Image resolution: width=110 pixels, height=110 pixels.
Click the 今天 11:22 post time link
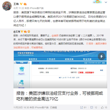[x=19, y=8]
